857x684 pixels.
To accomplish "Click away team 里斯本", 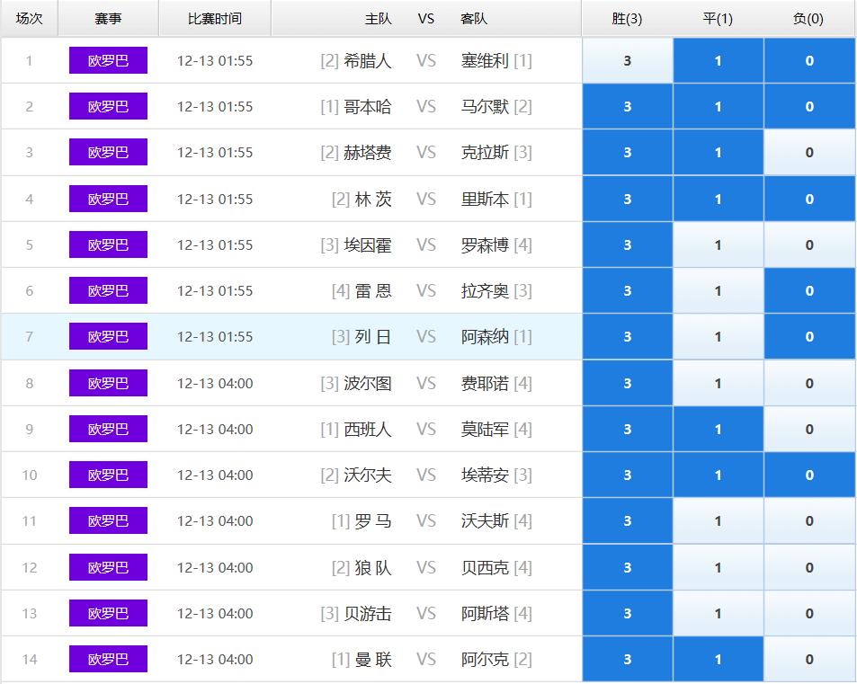I will (x=485, y=199).
